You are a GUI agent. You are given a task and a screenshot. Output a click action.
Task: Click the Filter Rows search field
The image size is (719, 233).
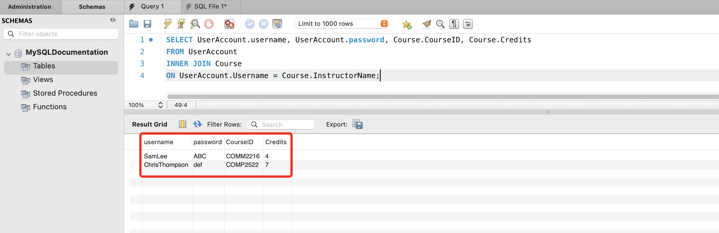click(285, 125)
